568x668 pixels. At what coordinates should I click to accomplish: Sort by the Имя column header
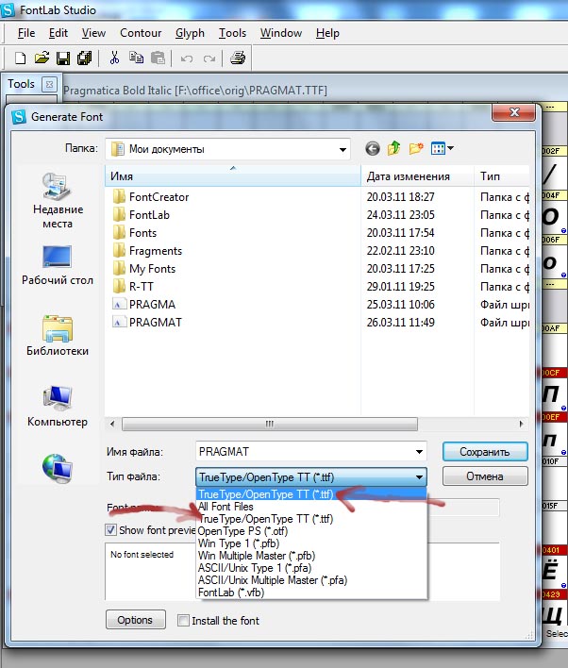coord(233,175)
